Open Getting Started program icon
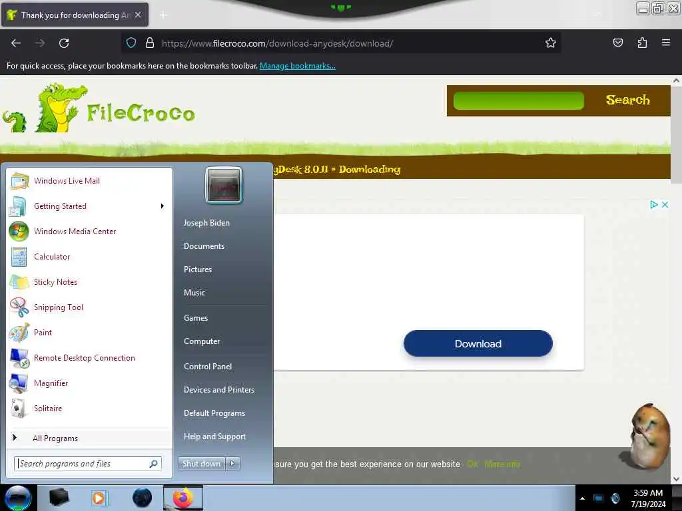Image resolution: width=682 pixels, height=511 pixels. (18, 206)
